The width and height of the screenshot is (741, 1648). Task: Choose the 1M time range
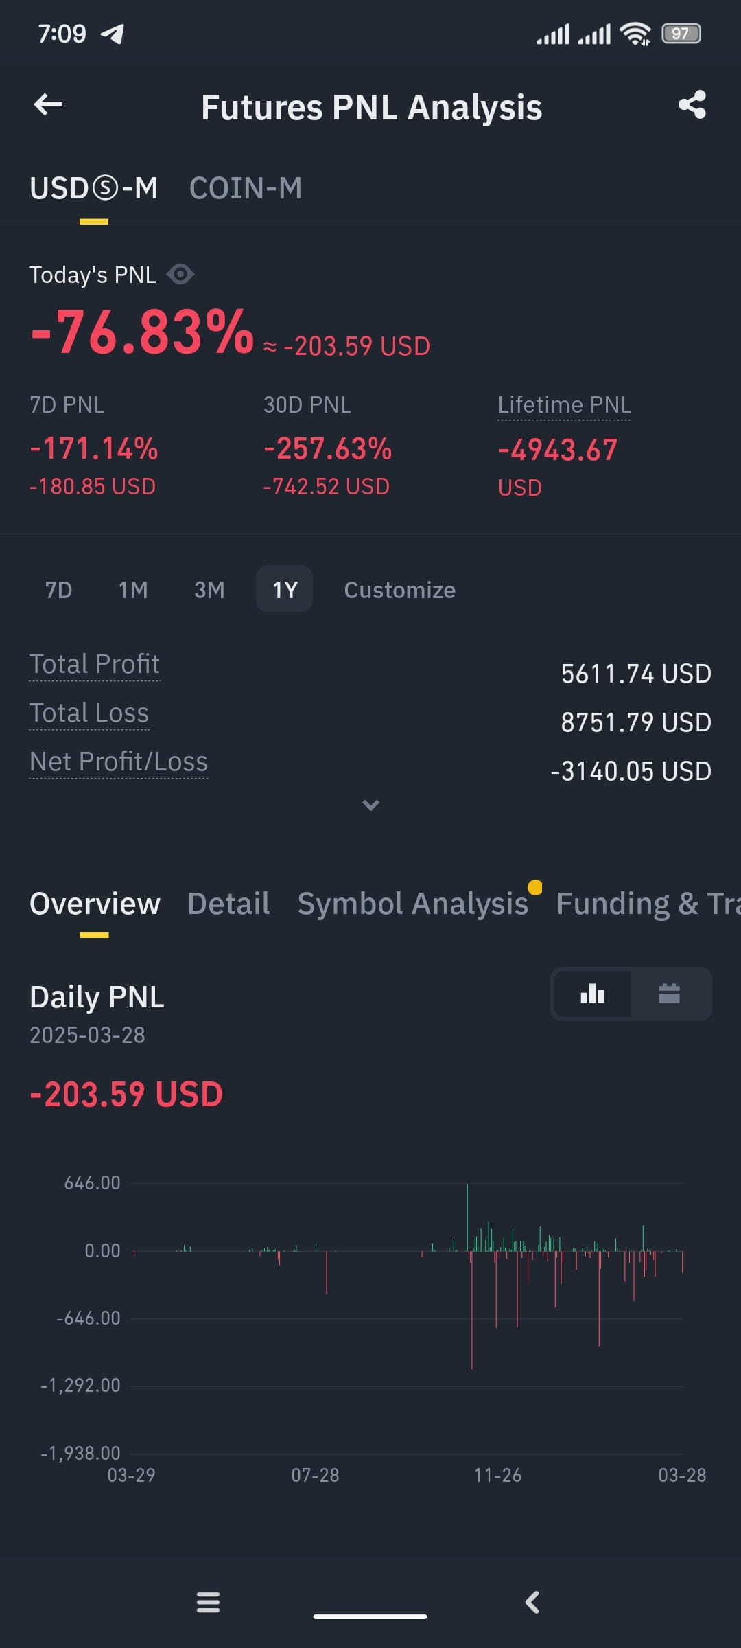coord(133,590)
